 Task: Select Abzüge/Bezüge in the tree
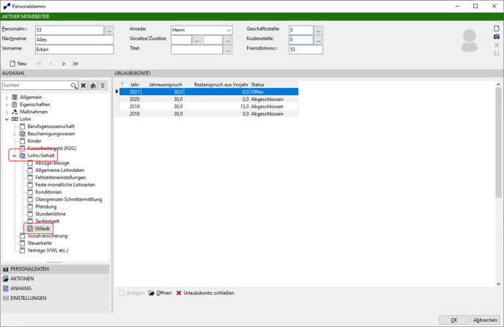point(52,163)
